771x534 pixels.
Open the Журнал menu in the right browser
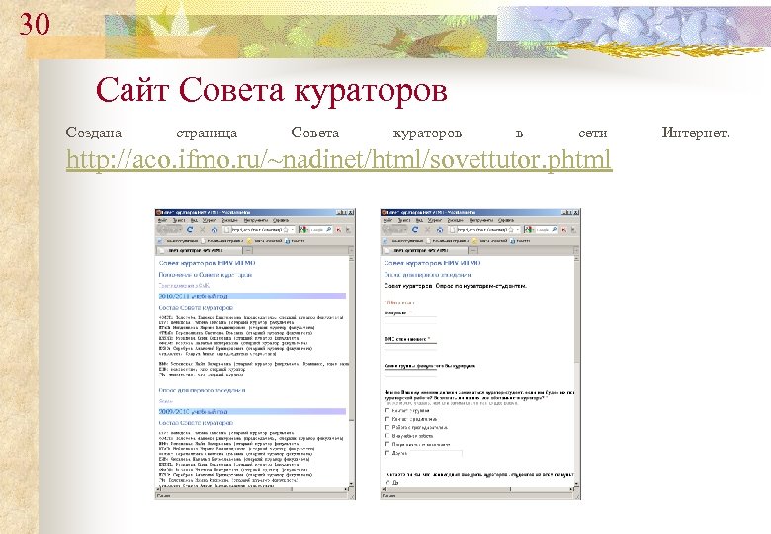435,220
